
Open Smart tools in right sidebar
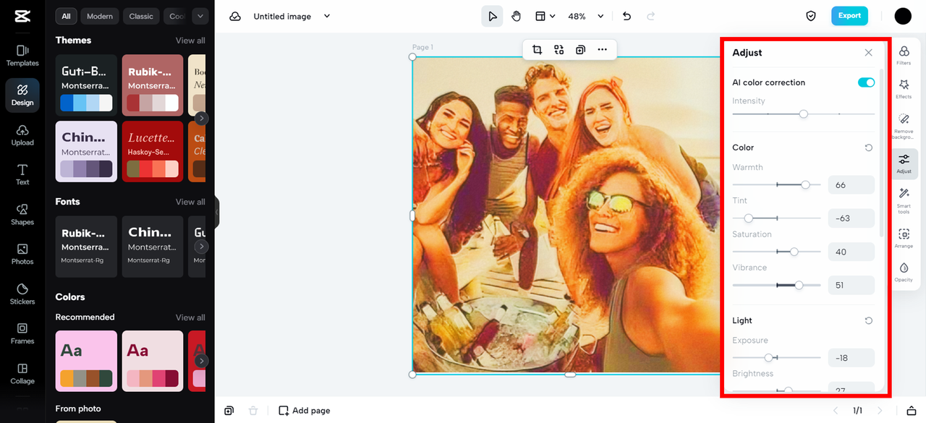tap(904, 200)
